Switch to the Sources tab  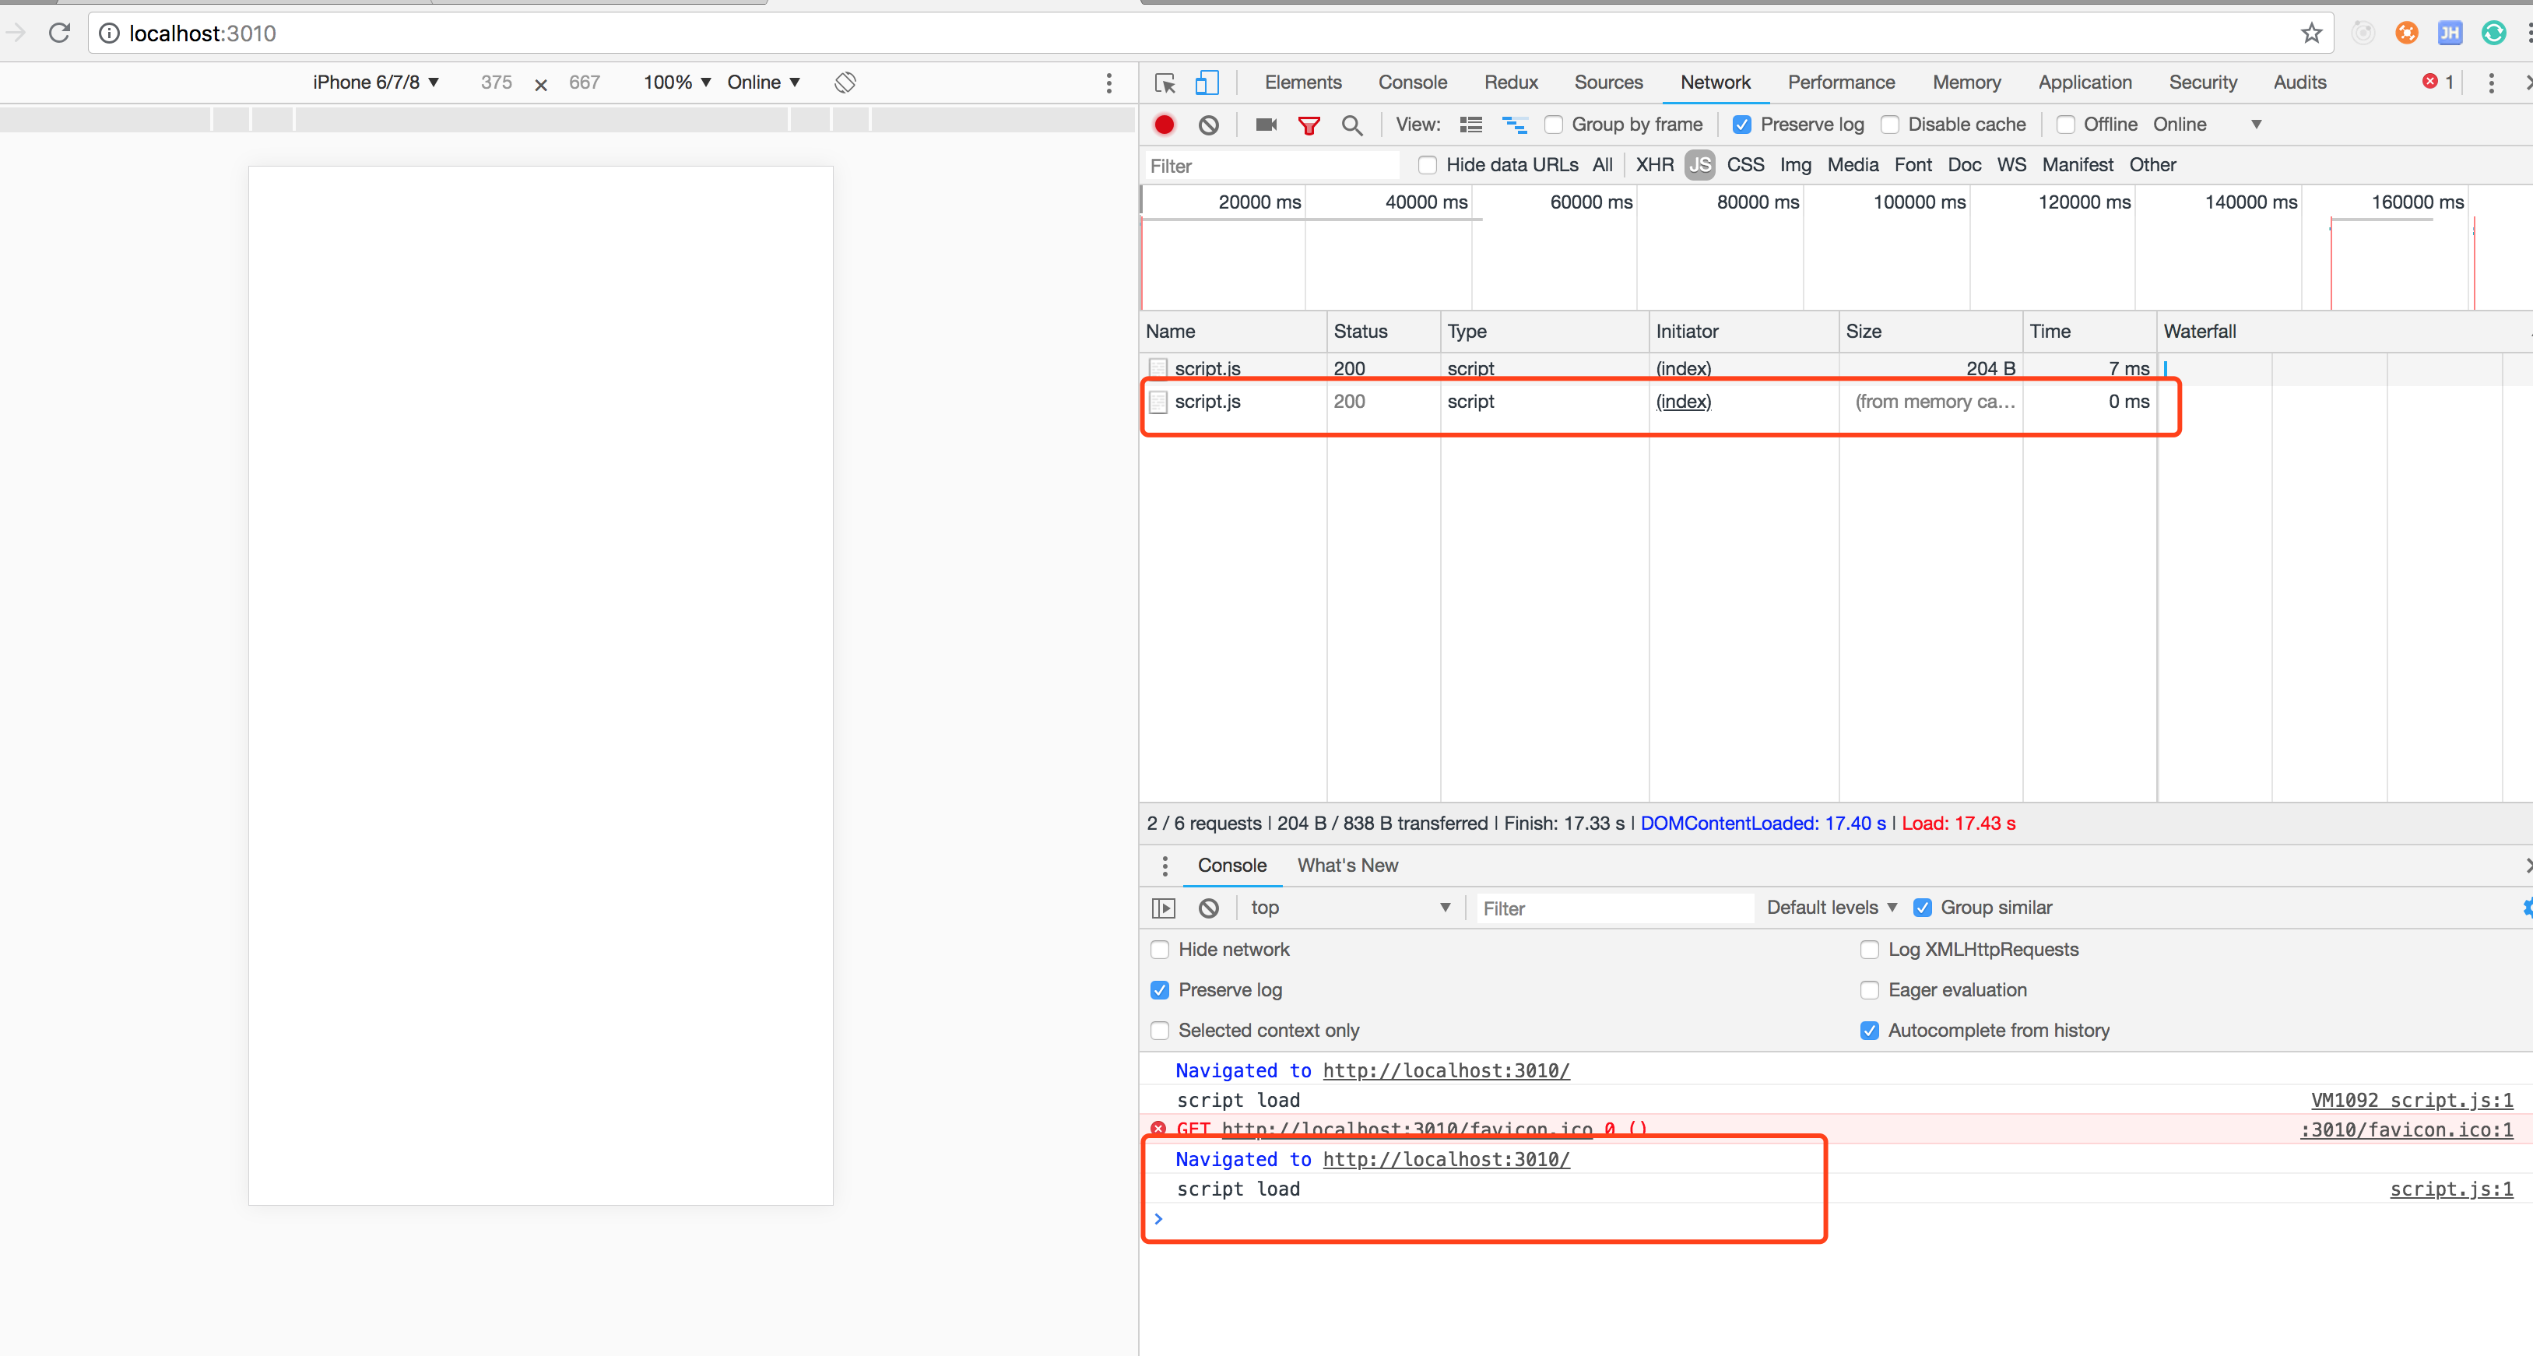pos(1607,83)
